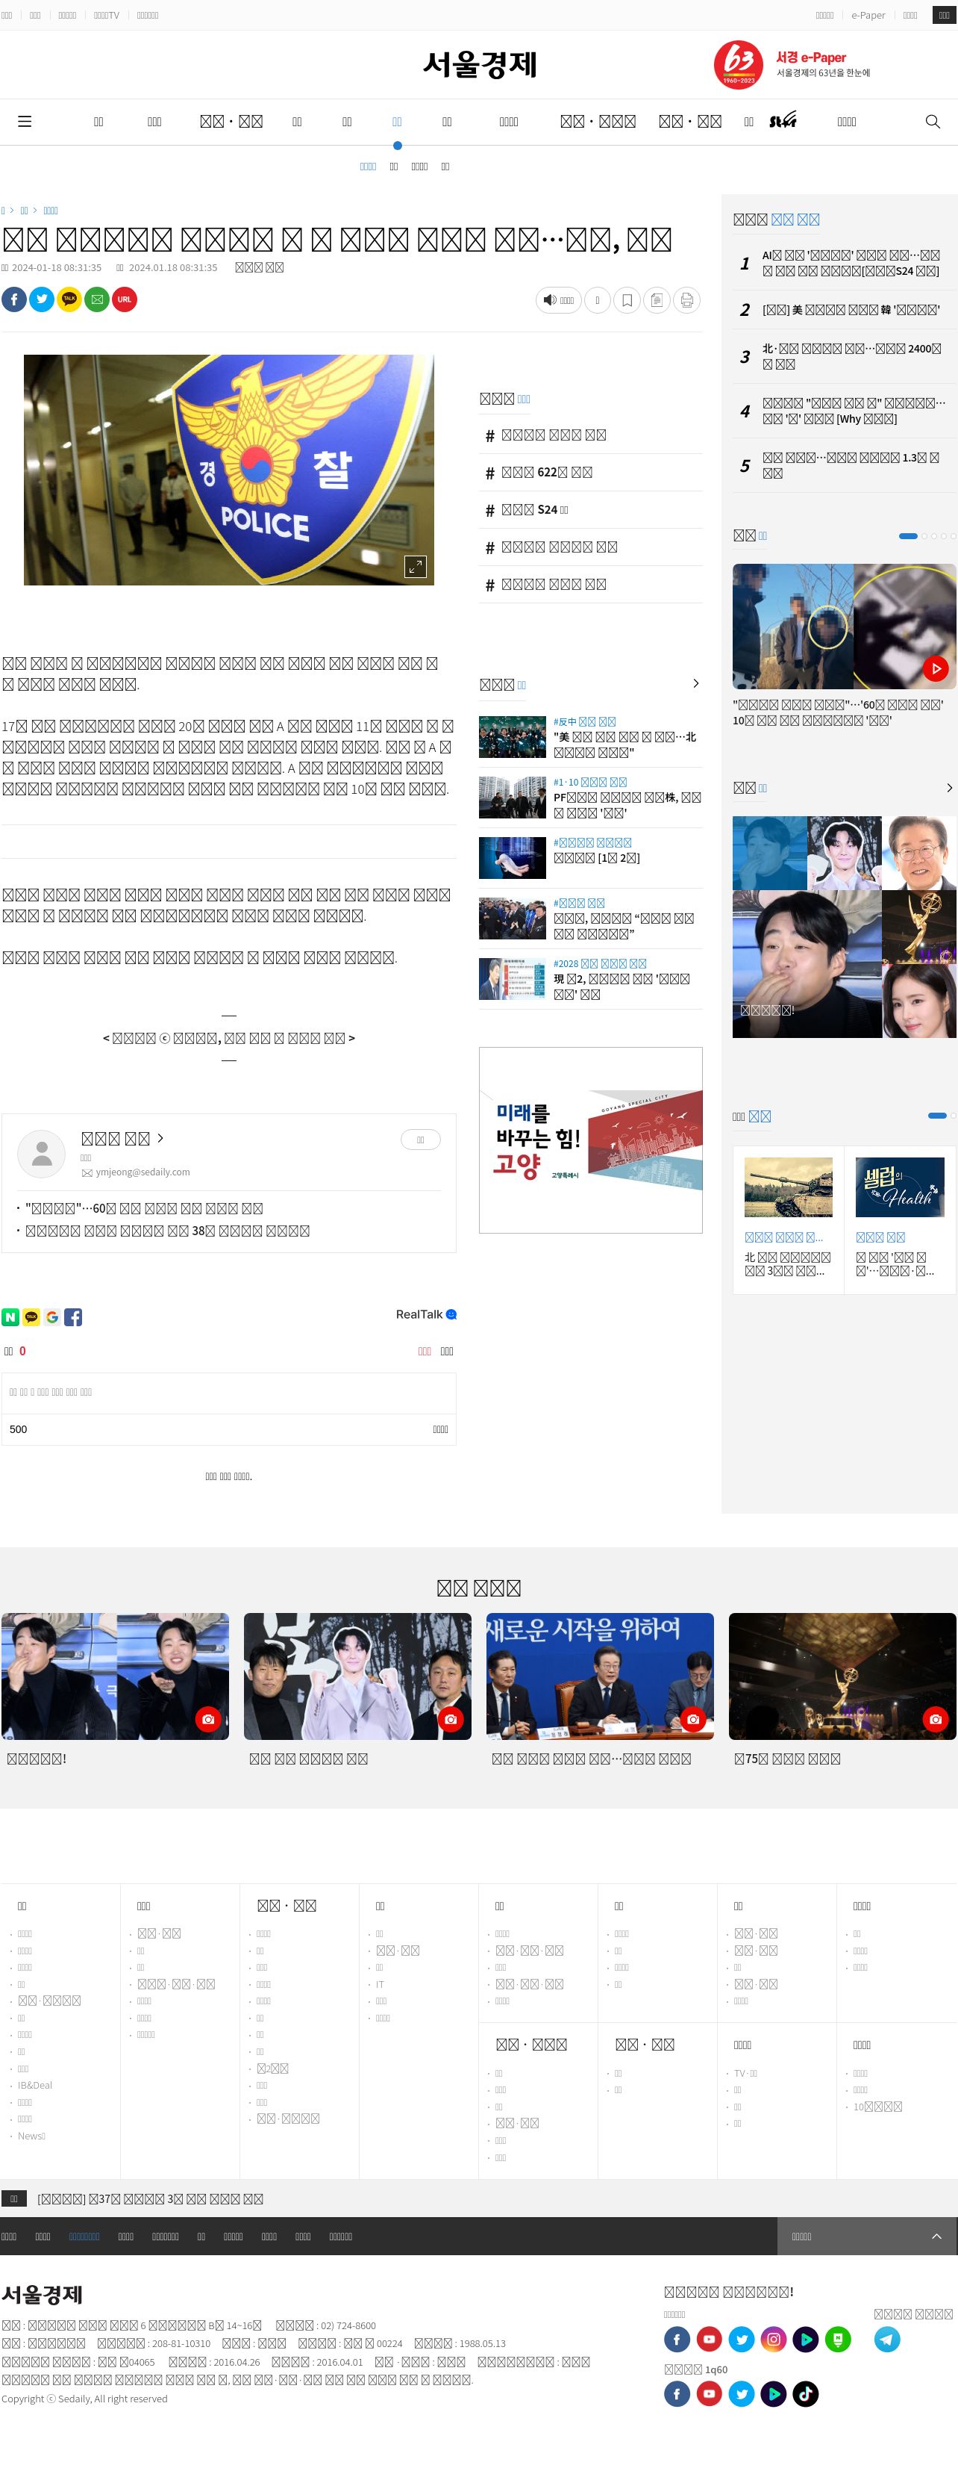Log in to comments with the Facebook icon
Screen dimensions: 958x2474
click(x=73, y=1318)
